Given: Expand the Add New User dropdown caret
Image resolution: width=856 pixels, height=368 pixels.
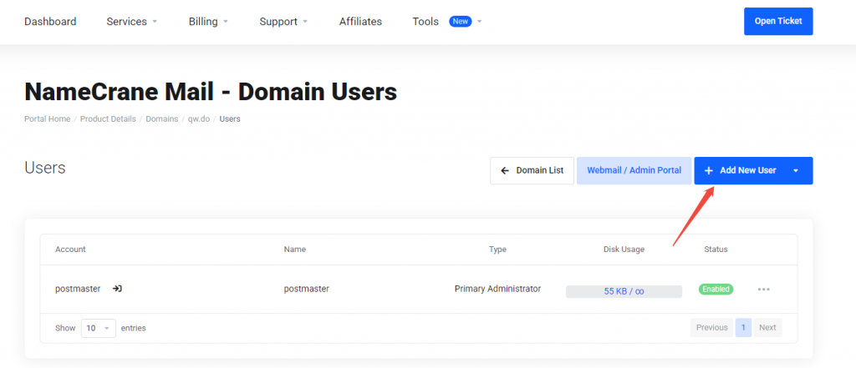Looking at the screenshot, I should (x=796, y=170).
